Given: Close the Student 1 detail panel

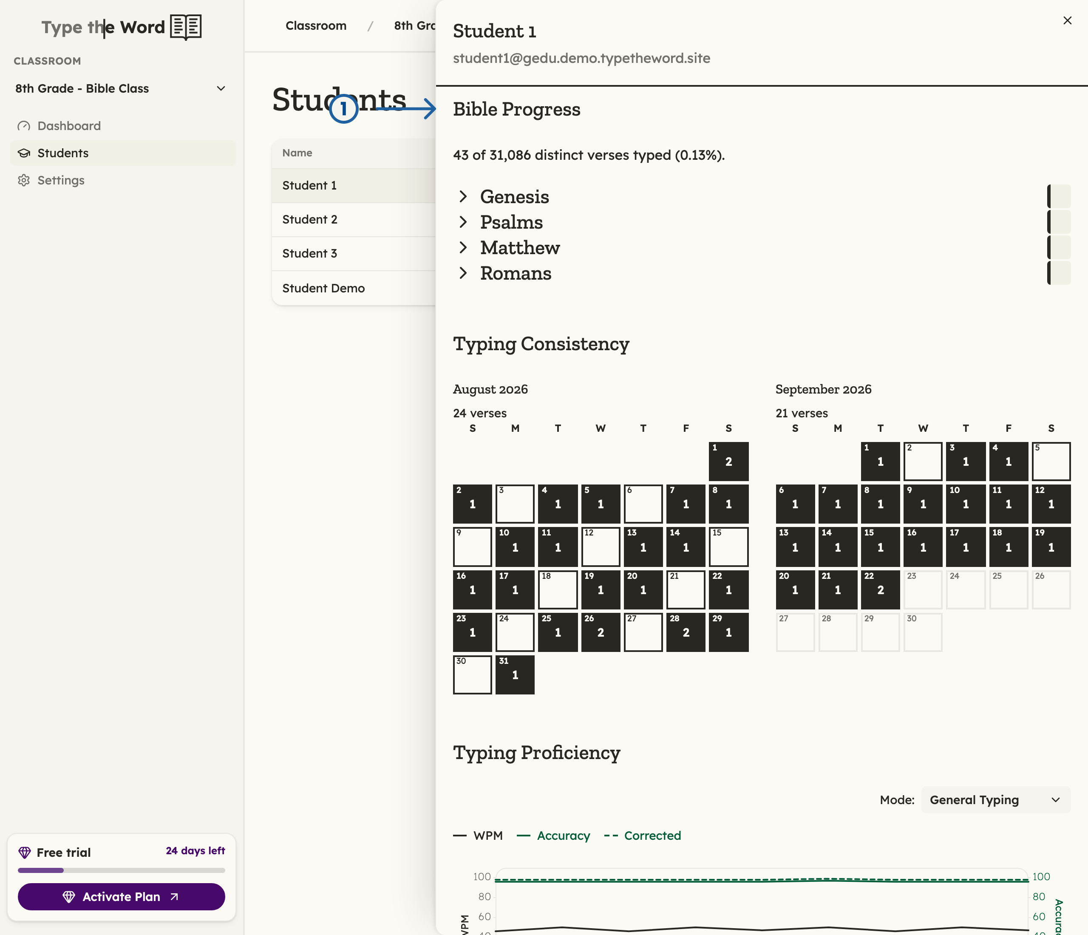Looking at the screenshot, I should tap(1067, 20).
